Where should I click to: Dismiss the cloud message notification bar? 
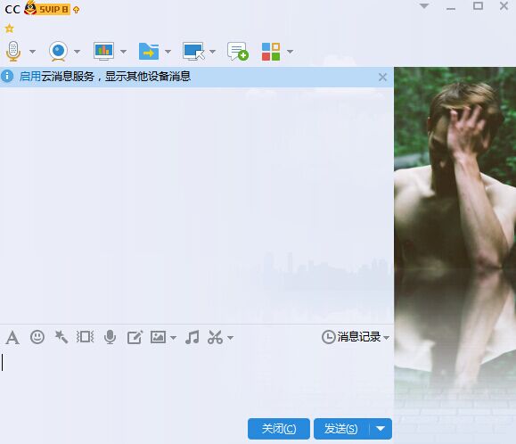click(382, 78)
